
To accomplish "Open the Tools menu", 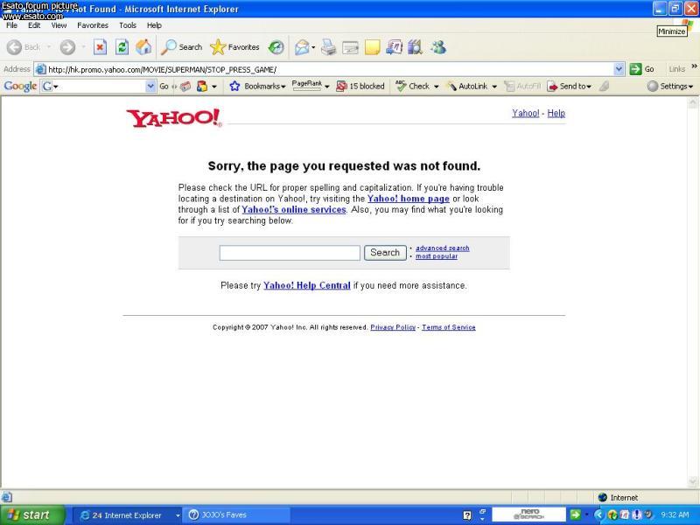I will (x=128, y=25).
